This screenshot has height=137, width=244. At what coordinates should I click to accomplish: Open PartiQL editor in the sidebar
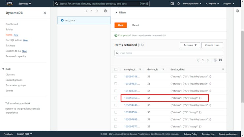(14, 40)
